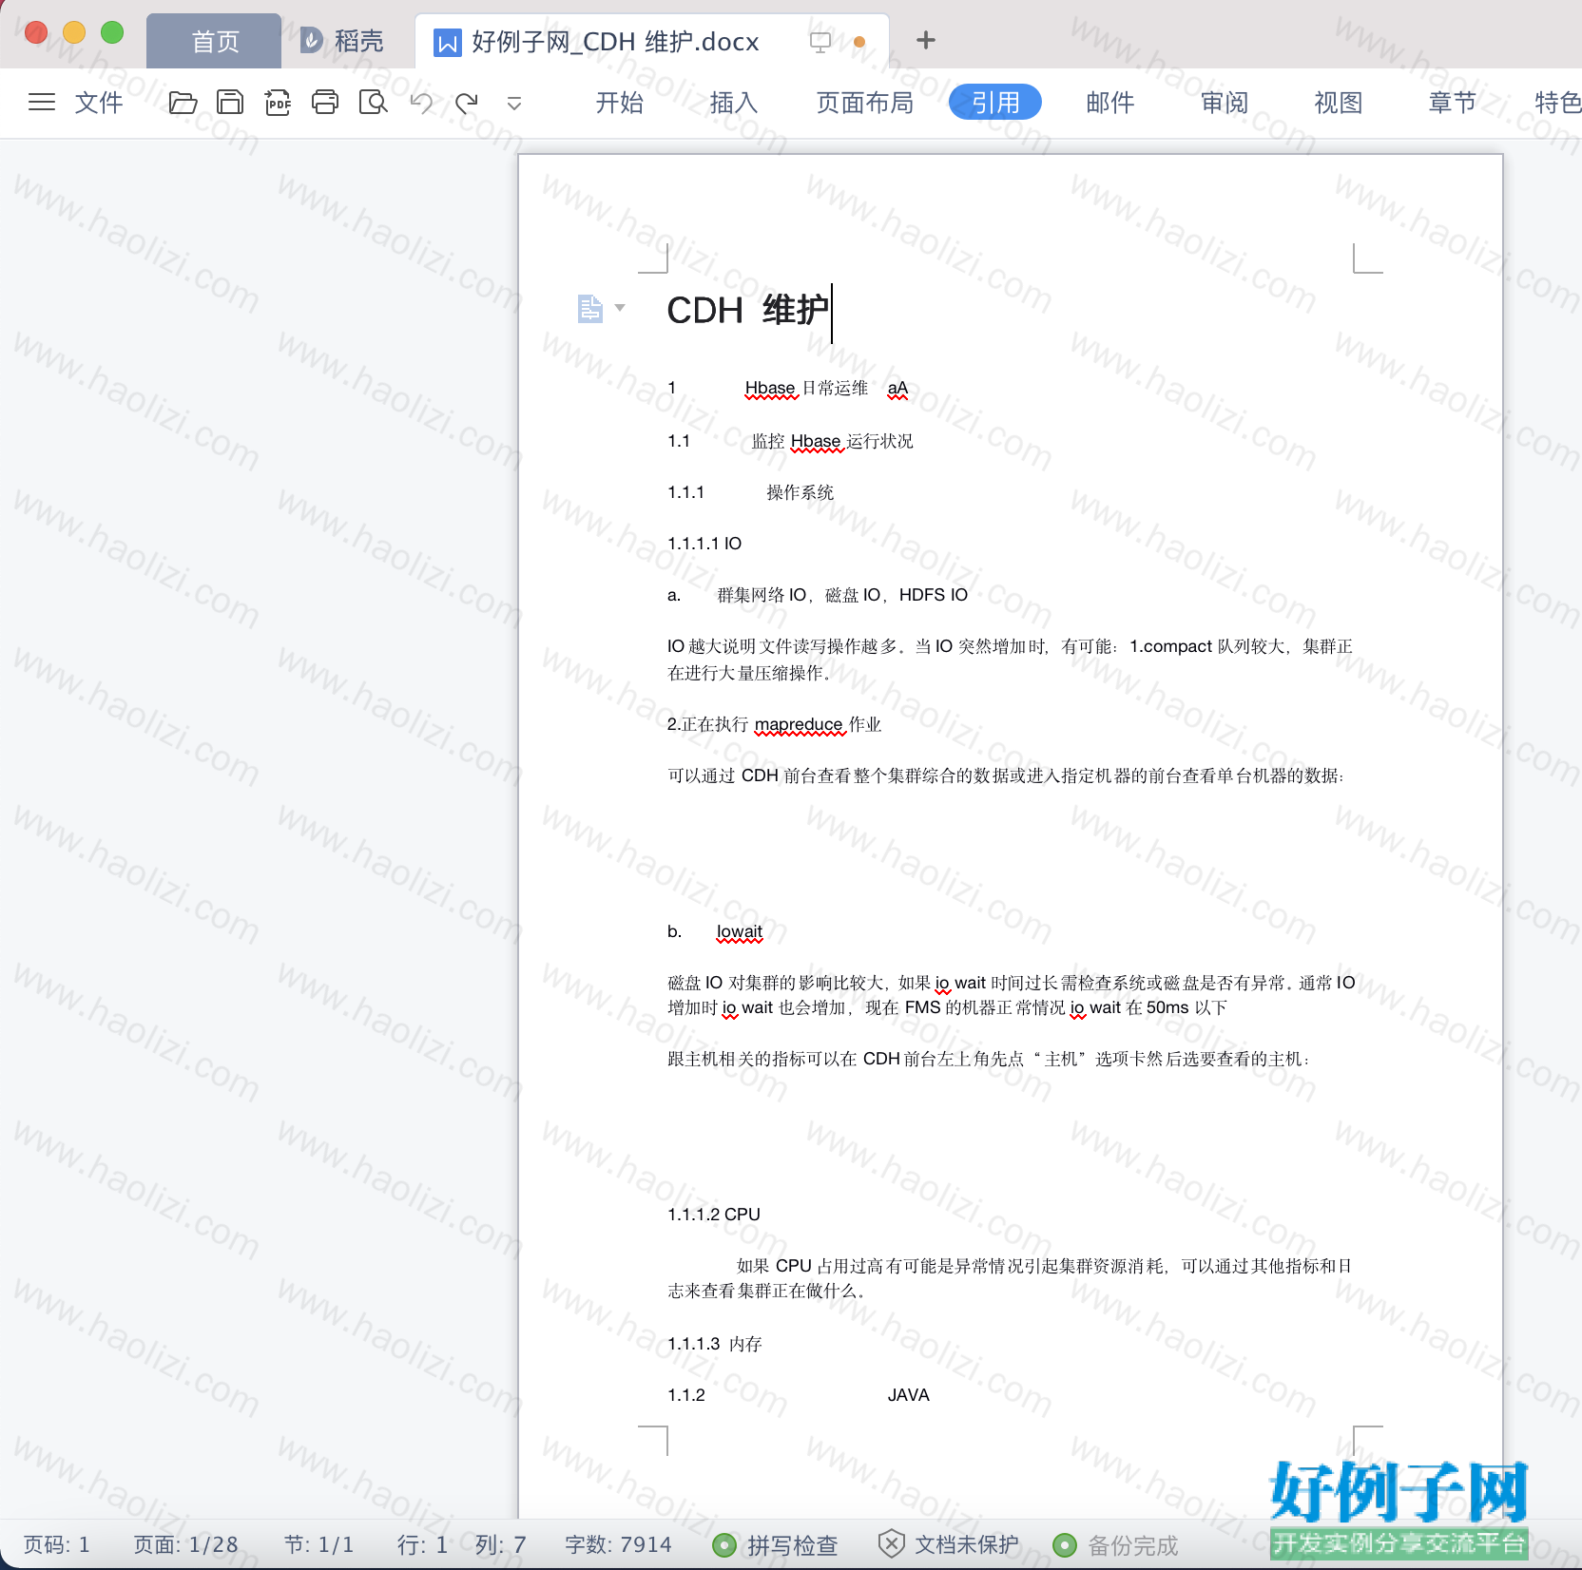Click heading '1.1.1.1 IO'
The image size is (1582, 1570).
pyautogui.click(x=704, y=544)
